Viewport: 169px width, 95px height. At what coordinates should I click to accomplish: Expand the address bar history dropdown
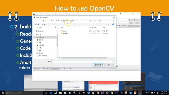pyautogui.click(x=88, y=21)
